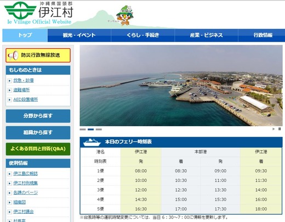Click arrow bullet beside 伊江島広報誌
285x222 pixels.
tap(9, 174)
